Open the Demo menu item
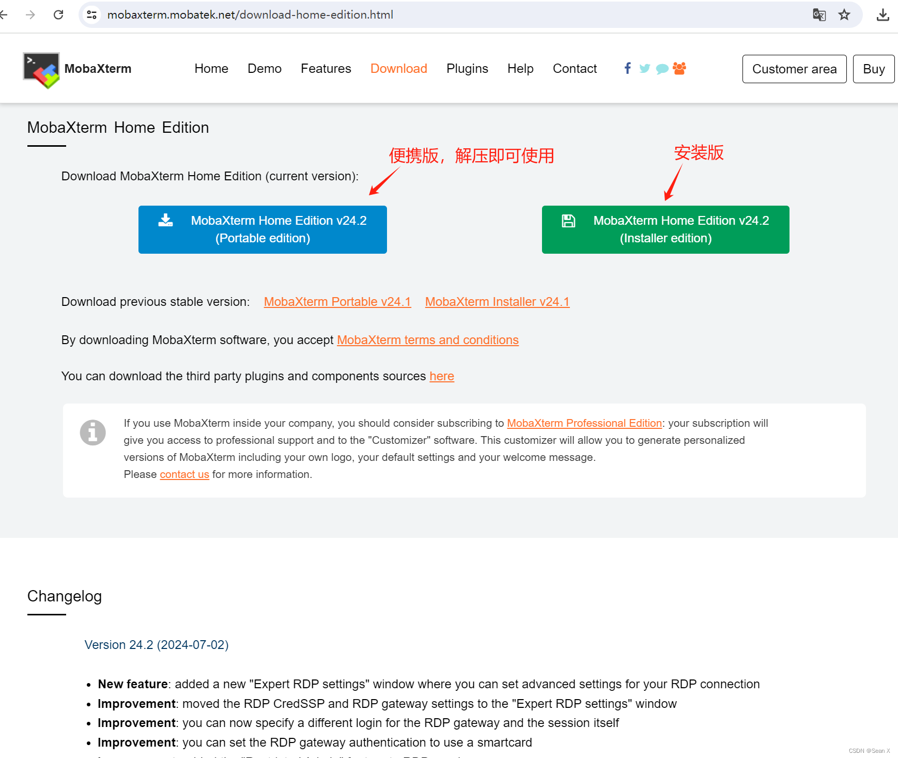Viewport: 898px width, 758px height. point(265,69)
